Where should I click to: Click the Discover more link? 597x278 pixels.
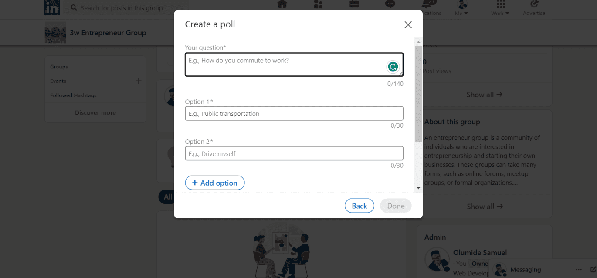coord(95,112)
